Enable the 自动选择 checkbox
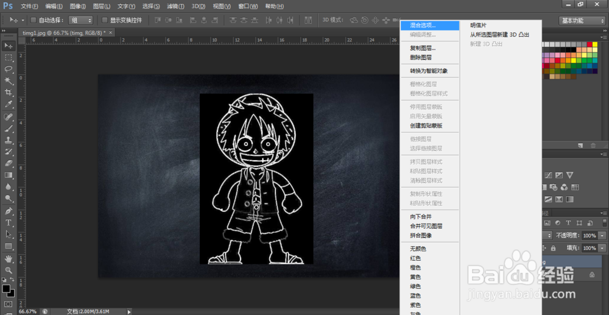This screenshot has height=315, width=609. [33, 20]
